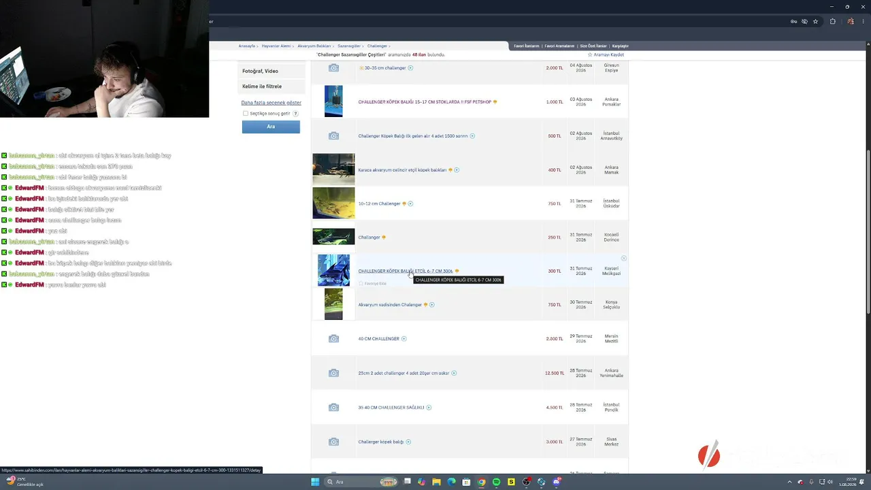This screenshot has width=871, height=490.
Task: Enable the Seçtikçe sonuç getir checkbox
Action: click(x=246, y=114)
